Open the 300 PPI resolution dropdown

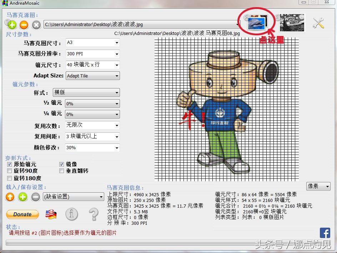pyautogui.click(x=92, y=54)
